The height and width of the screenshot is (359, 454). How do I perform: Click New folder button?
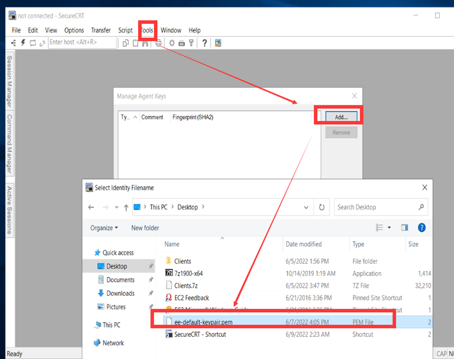[x=145, y=228]
